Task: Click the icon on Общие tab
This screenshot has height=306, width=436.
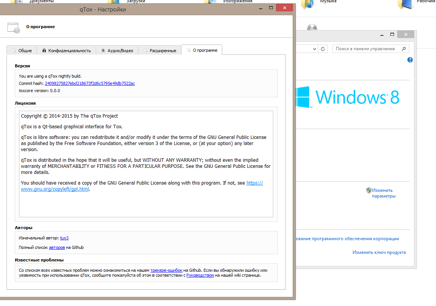Action: pyautogui.click(x=14, y=51)
